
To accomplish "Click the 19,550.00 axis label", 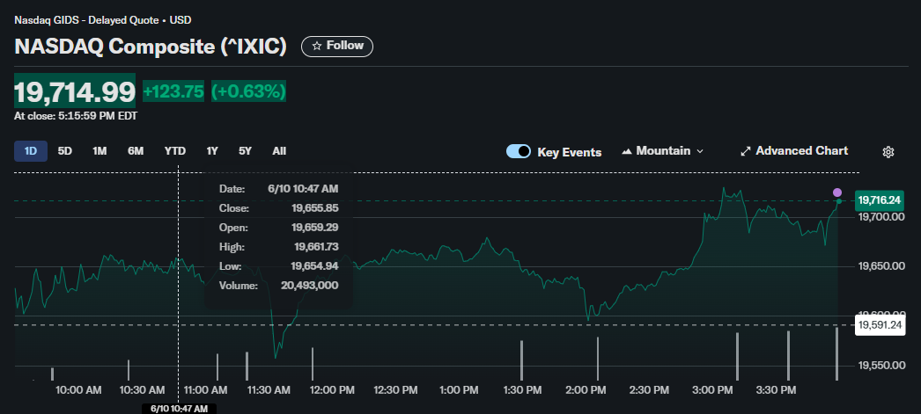I will (x=881, y=366).
